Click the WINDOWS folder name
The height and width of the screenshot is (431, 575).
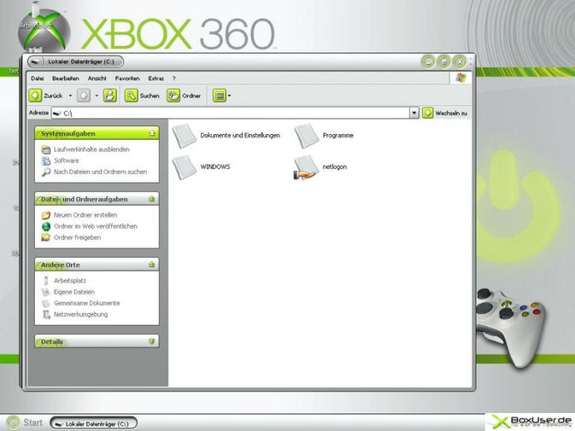tap(215, 167)
